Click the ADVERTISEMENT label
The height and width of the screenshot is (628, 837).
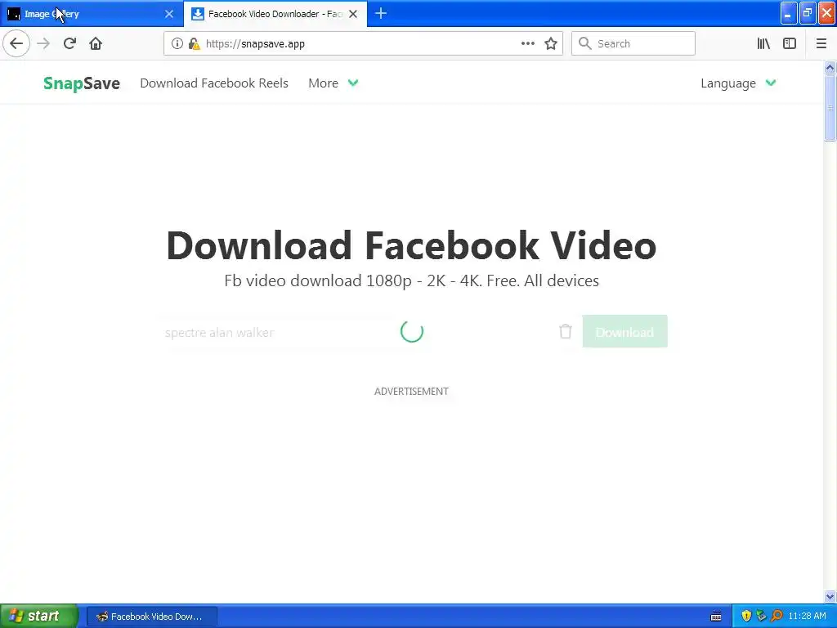tap(411, 392)
